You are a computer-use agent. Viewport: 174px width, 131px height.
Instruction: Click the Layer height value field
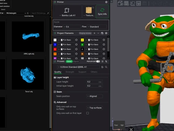pos(95,82)
